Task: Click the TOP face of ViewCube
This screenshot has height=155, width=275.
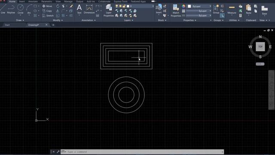Action: pos(260,46)
